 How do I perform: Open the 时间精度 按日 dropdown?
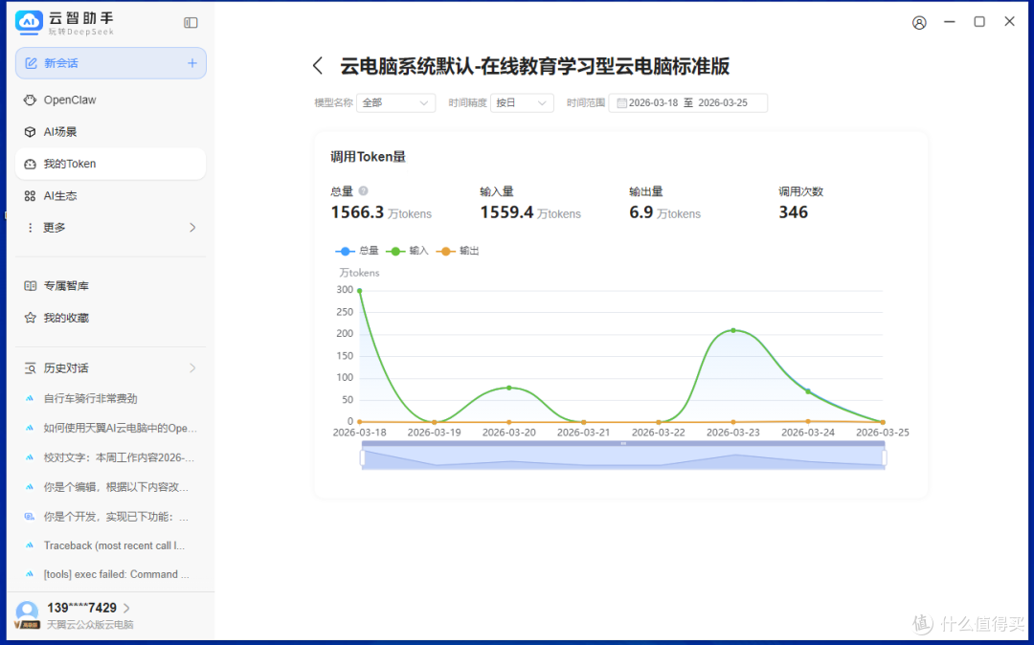522,102
